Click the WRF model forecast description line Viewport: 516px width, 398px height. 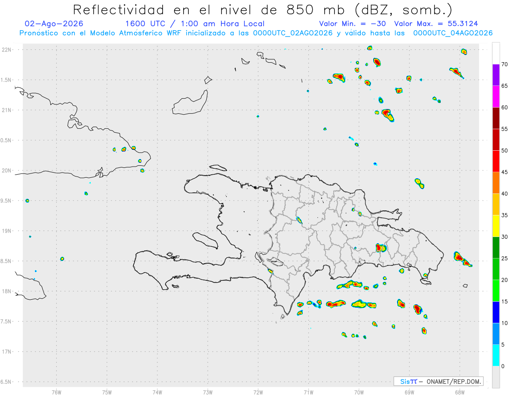point(256,33)
